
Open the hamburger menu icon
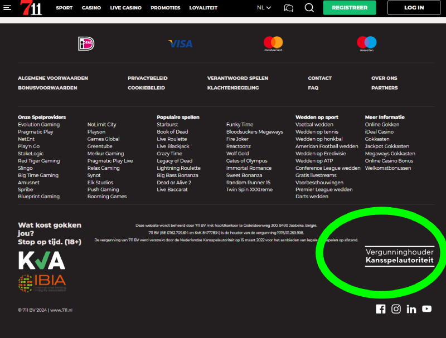[7, 8]
